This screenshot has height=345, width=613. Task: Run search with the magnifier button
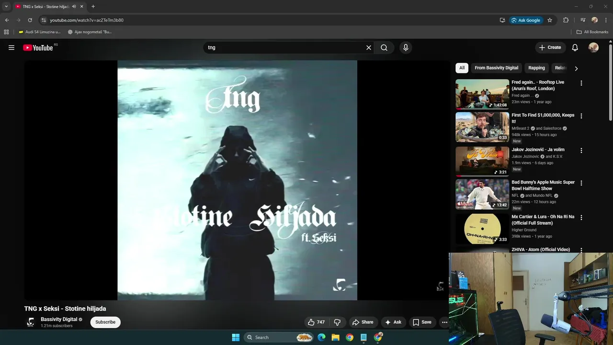[x=384, y=47]
